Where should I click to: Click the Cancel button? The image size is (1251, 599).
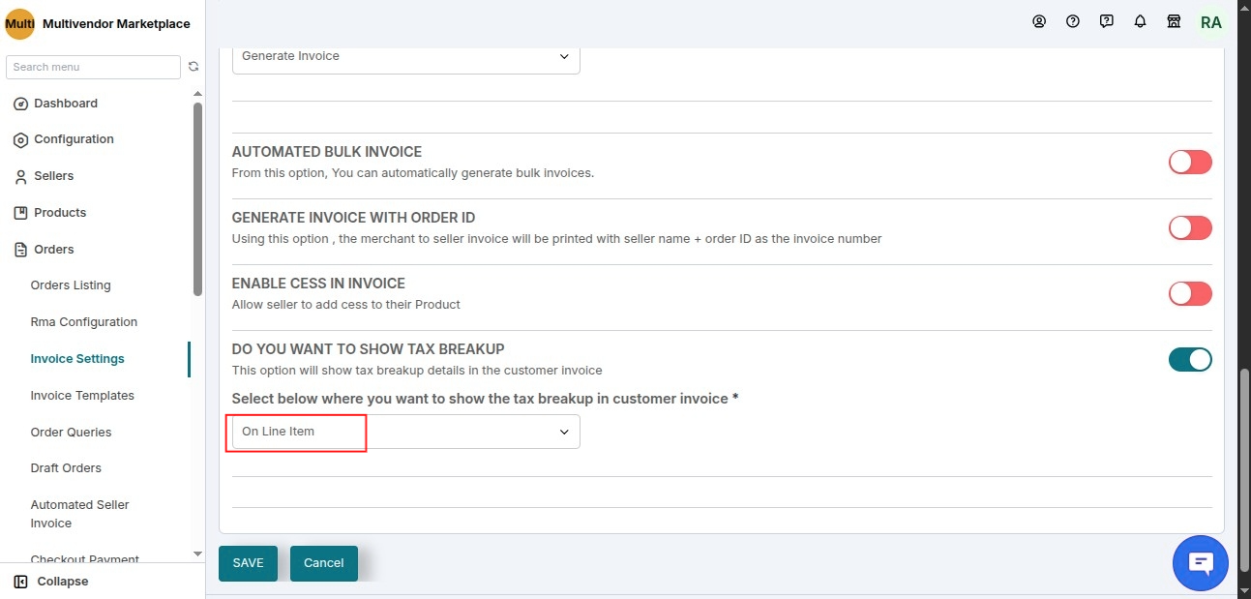324,563
